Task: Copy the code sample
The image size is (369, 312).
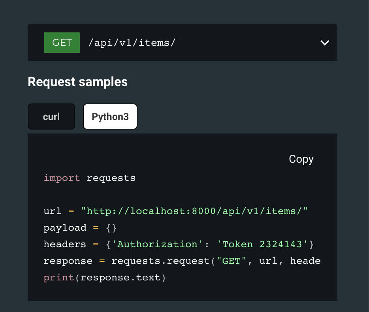Action: [301, 159]
